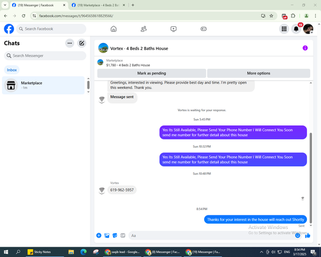Start a new message with compose icon
The image size is (321, 257).
click(82, 43)
